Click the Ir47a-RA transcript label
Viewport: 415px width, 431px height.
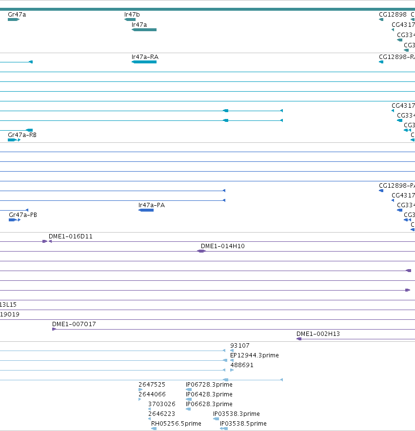[x=145, y=57]
